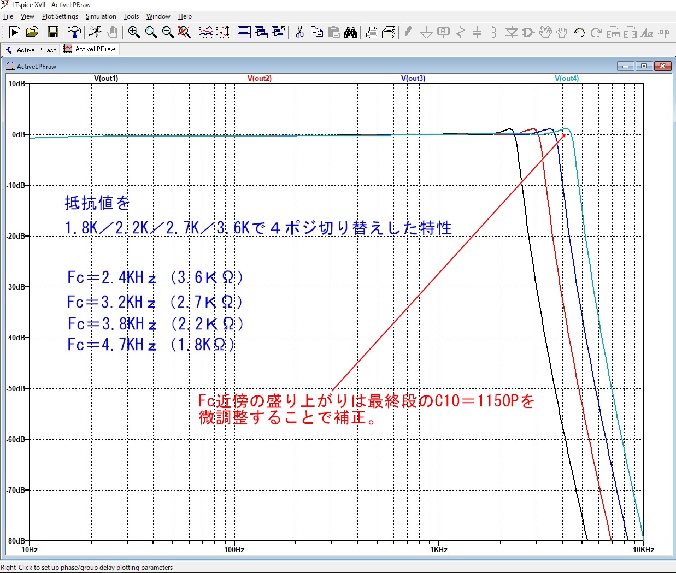This screenshot has height=573, width=676.
Task: Open the Plot Settings menu
Action: pos(60,16)
